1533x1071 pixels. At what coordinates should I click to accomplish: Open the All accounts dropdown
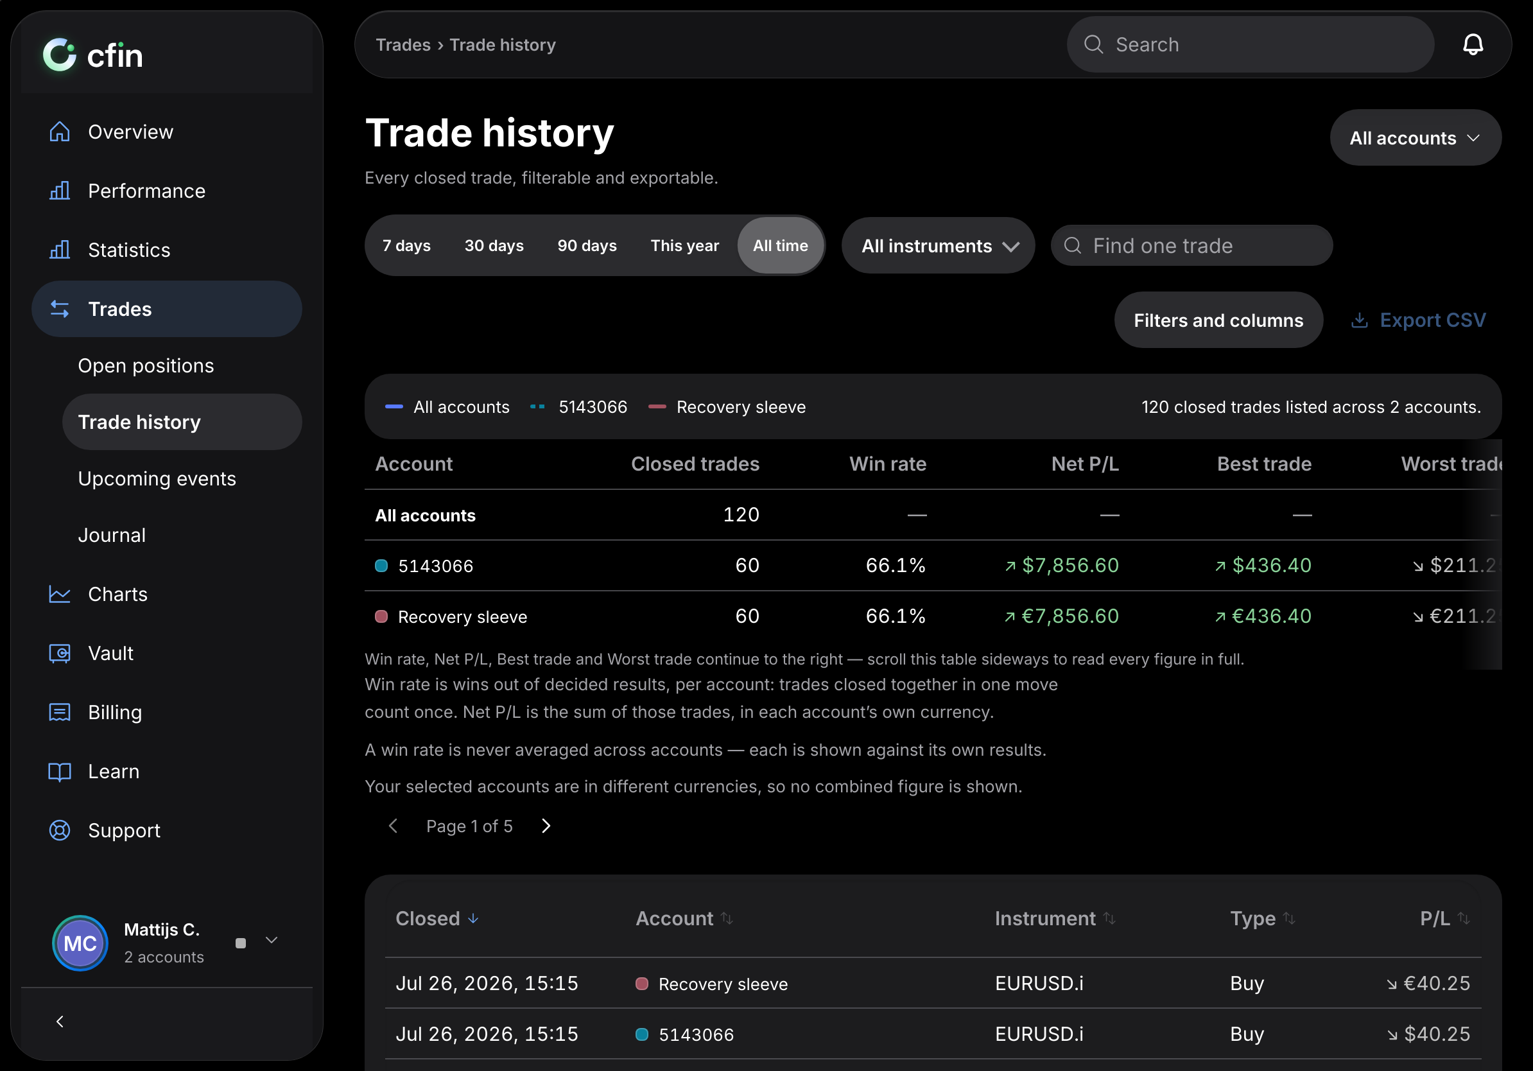1416,137
